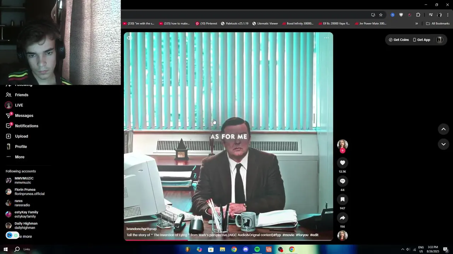Open the Elf Bc 20000 Vape bookmark
Screen dimensions: 453x254
pos(334,24)
